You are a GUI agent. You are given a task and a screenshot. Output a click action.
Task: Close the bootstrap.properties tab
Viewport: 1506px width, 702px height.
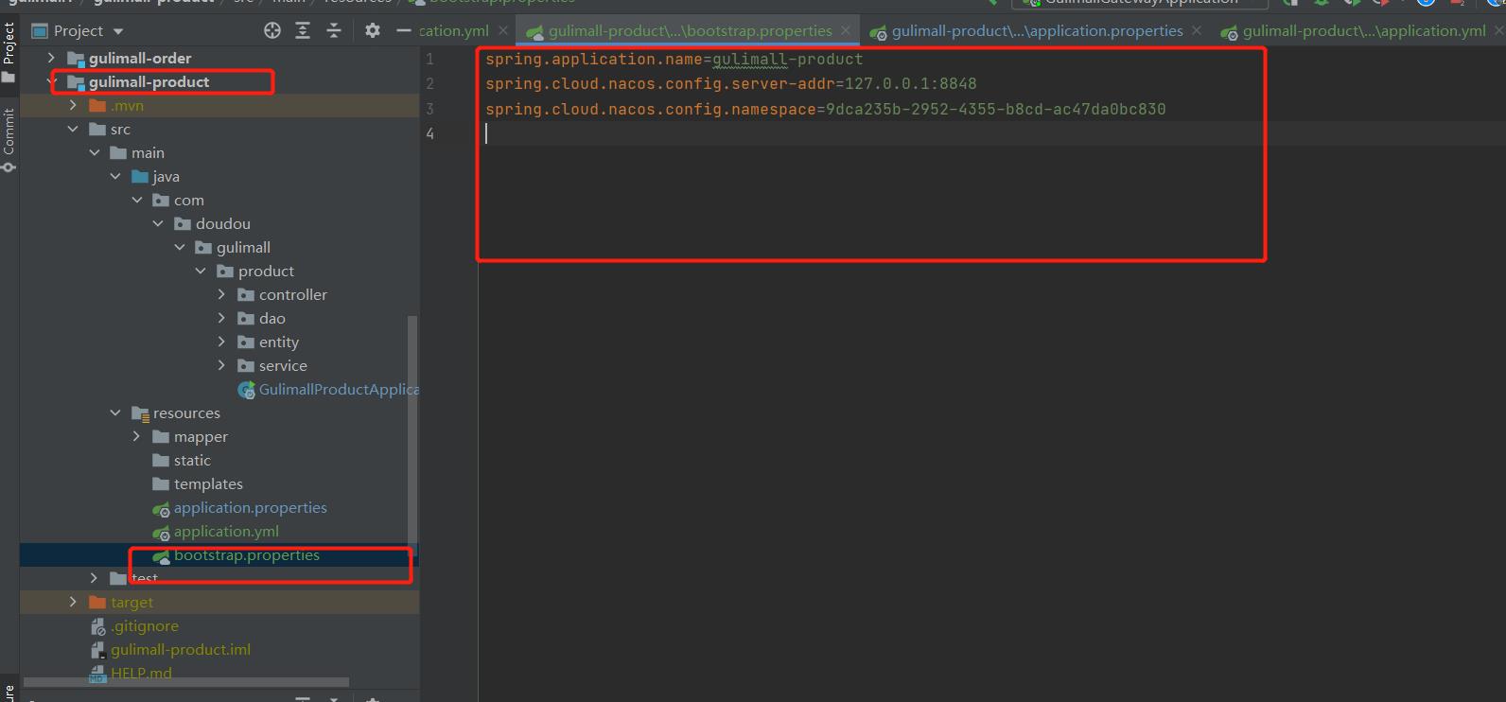[847, 31]
